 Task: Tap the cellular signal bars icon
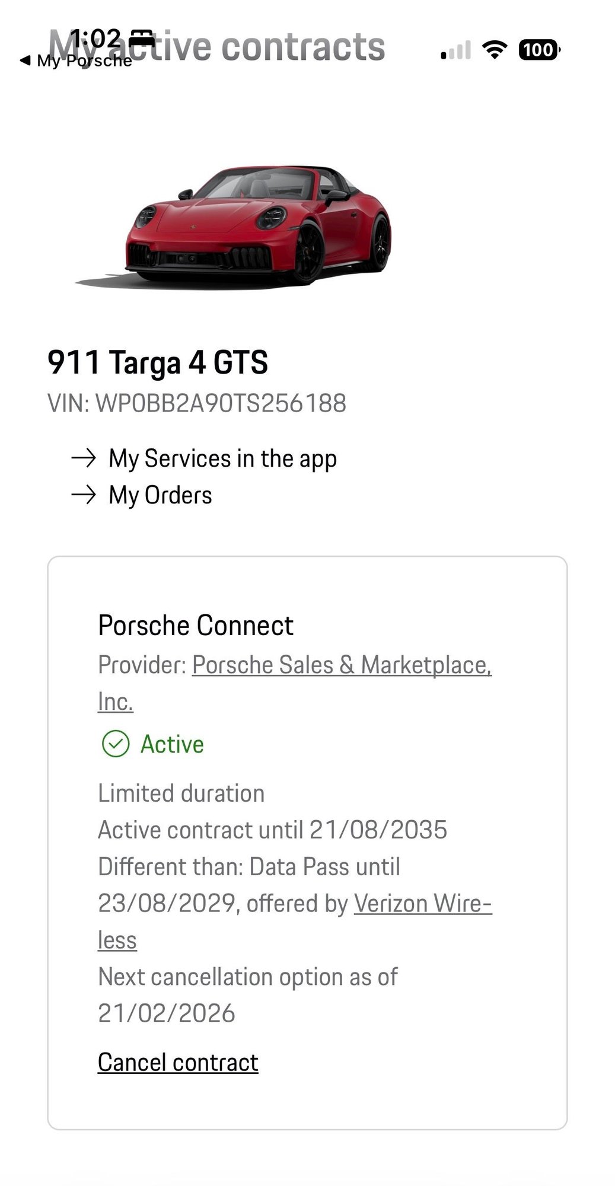pos(455,50)
